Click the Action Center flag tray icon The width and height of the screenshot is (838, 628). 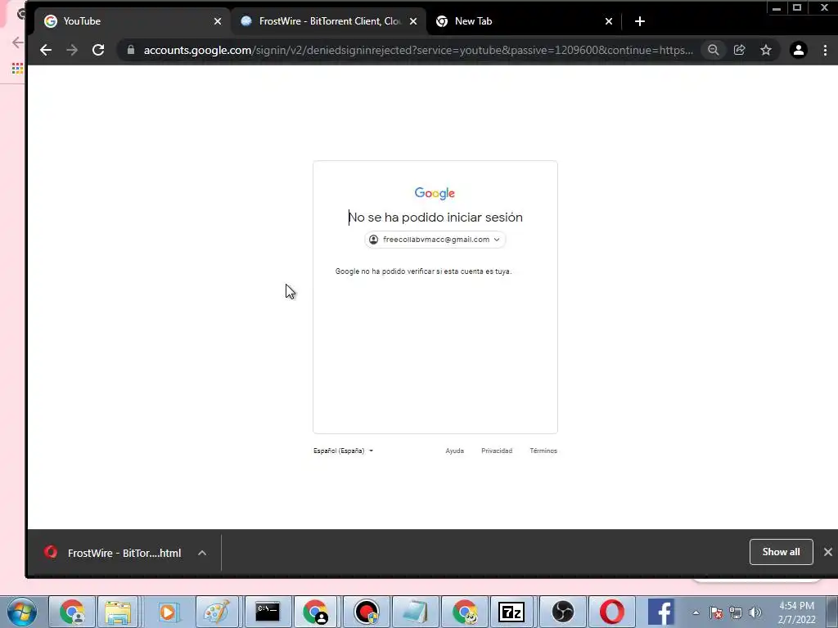(x=716, y=612)
